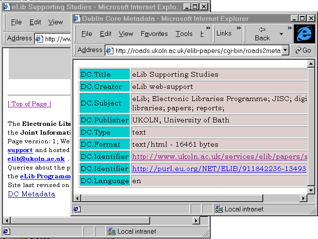The height and width of the screenshot is (239, 318).
Task: Click the DC.Title label cell
Action: pyautogui.click(x=105, y=74)
